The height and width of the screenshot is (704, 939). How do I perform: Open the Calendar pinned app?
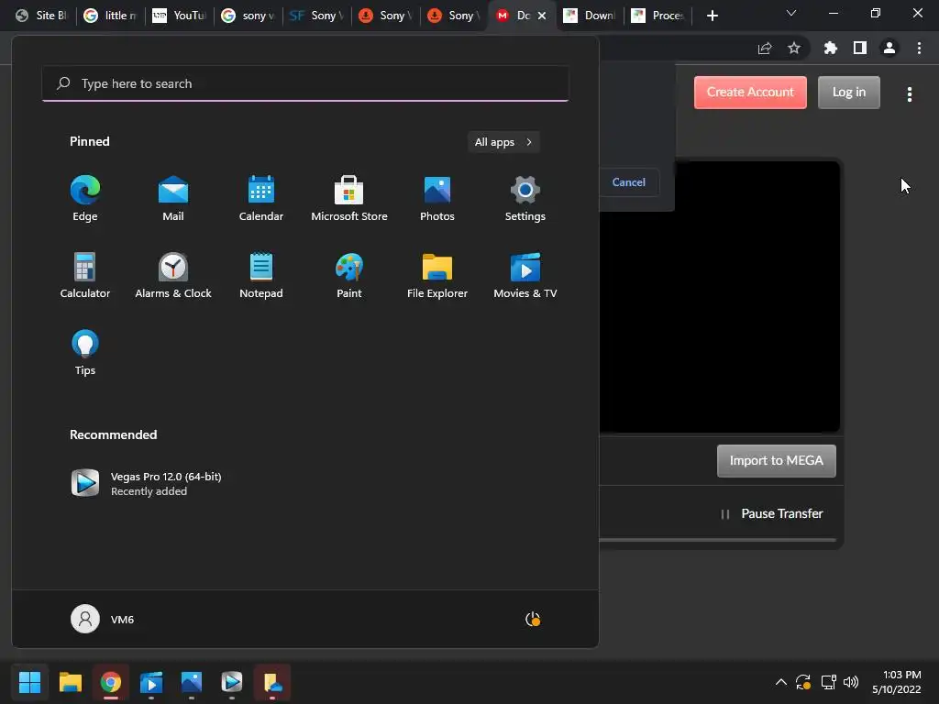click(x=261, y=199)
